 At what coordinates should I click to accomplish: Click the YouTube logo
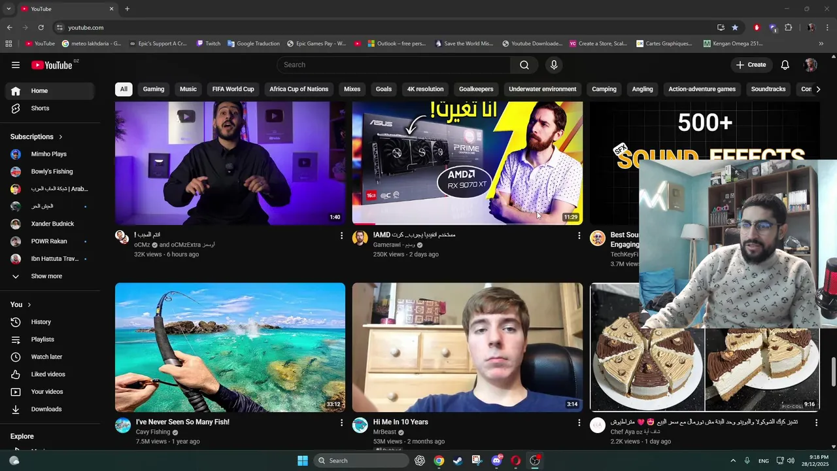click(52, 65)
